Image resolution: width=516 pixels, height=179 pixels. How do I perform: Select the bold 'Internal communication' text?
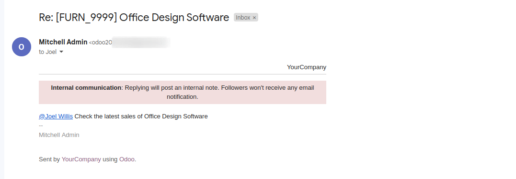(x=86, y=88)
